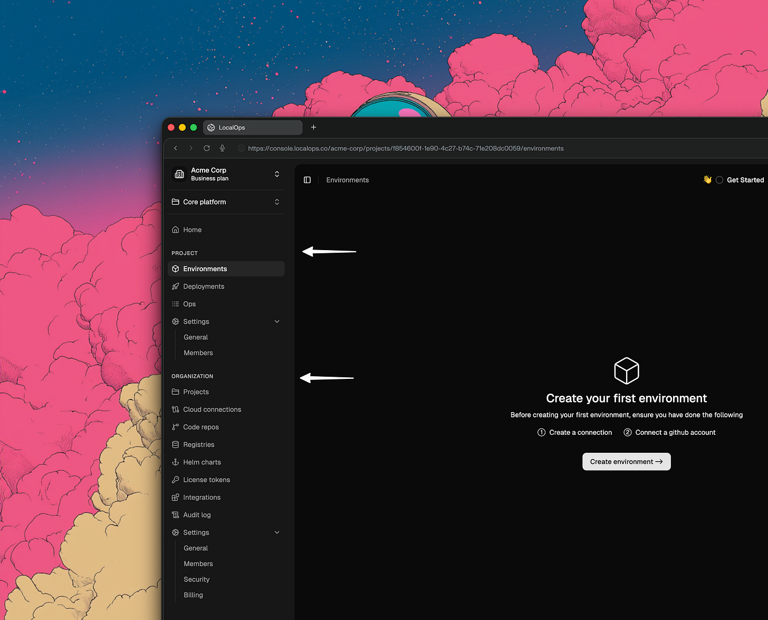Open Code repos in the sidebar

tap(226, 427)
